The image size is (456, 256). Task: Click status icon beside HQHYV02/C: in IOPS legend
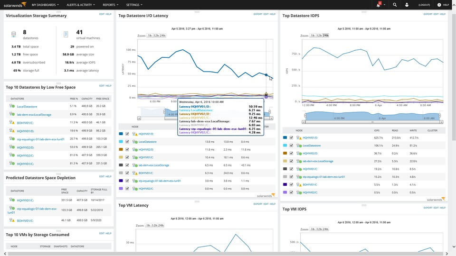(x=299, y=192)
